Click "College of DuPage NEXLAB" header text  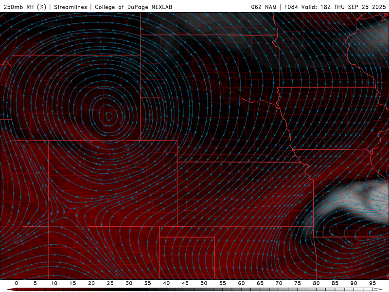click(133, 7)
